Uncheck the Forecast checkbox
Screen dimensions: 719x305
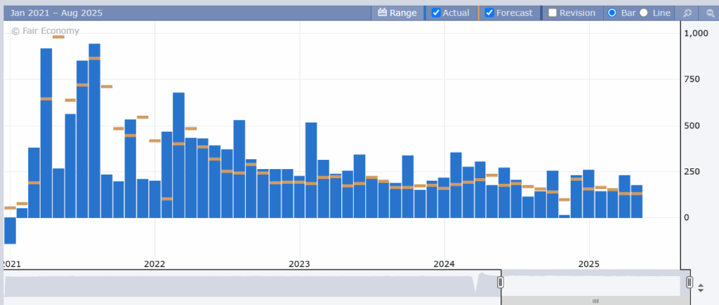[x=489, y=13]
